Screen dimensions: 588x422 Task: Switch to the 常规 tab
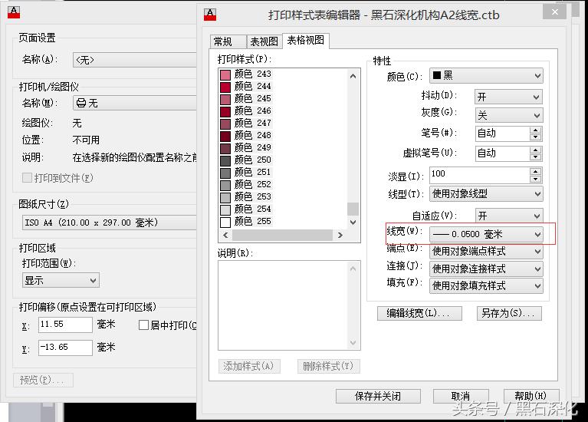(228, 41)
